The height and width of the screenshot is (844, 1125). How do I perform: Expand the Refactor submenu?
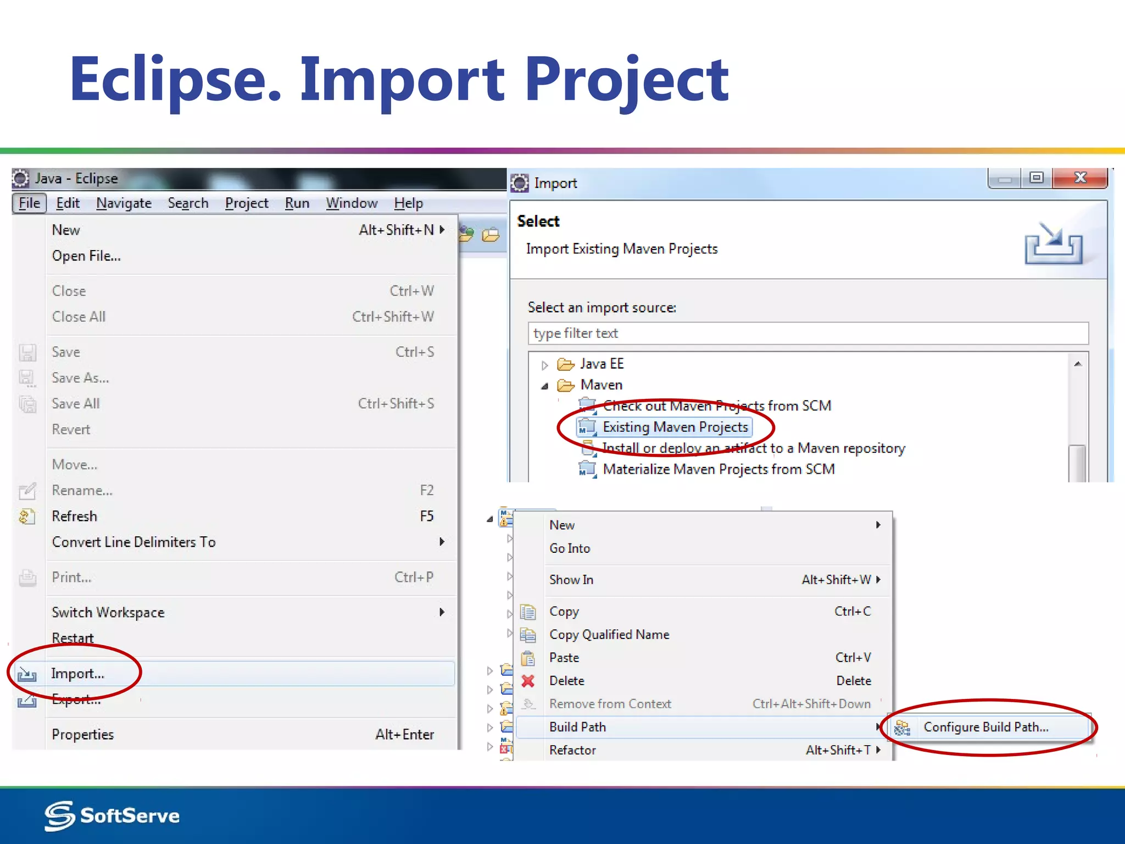click(x=715, y=751)
